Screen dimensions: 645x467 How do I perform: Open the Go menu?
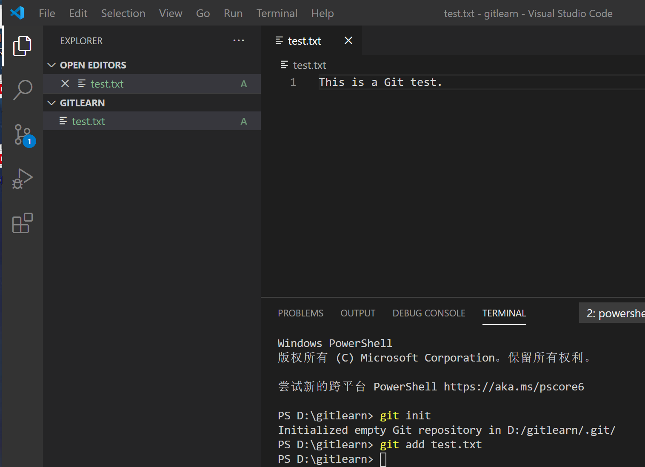203,13
